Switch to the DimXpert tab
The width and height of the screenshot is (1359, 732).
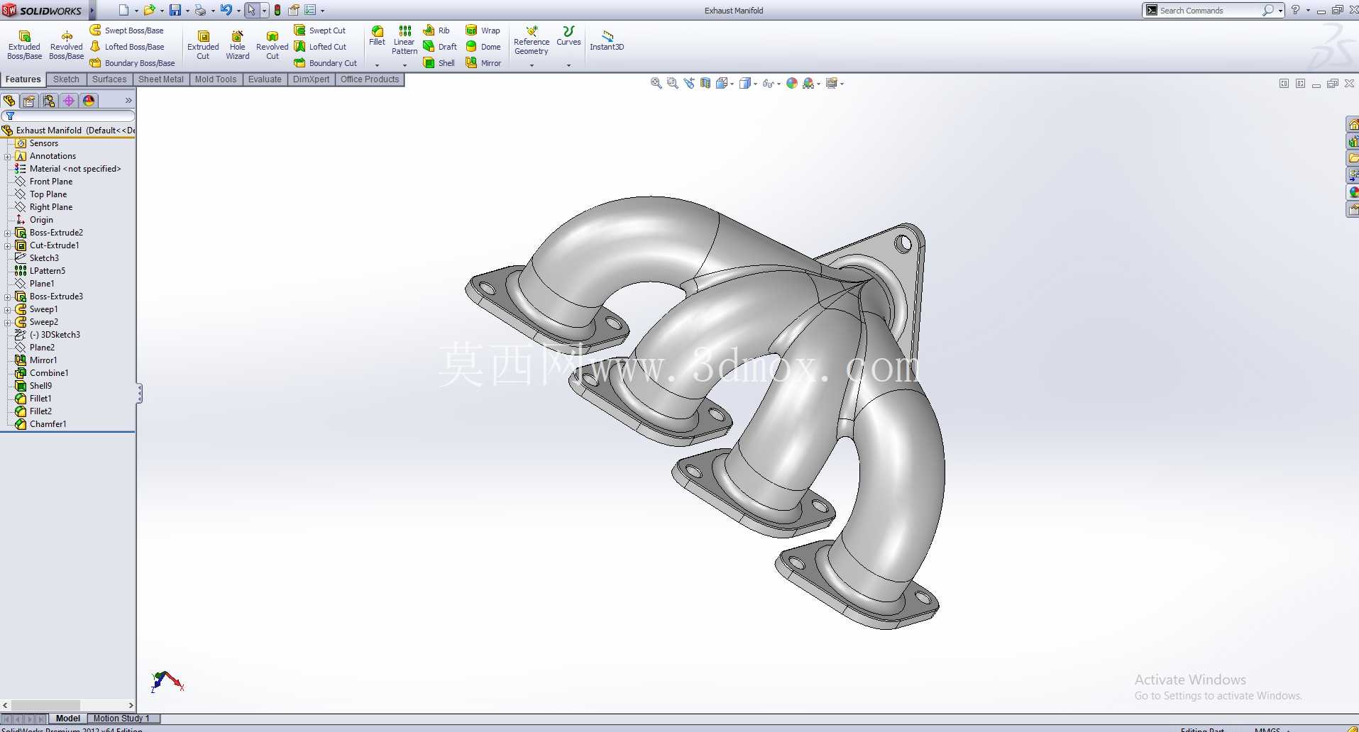coord(311,79)
